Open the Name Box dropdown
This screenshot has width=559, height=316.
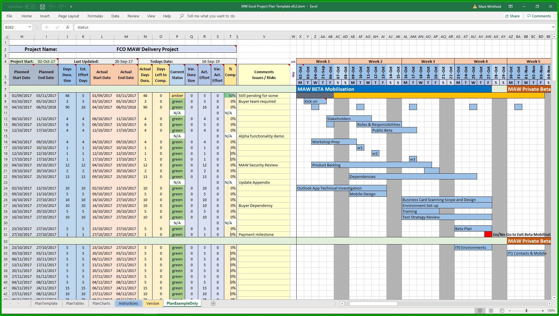tap(29, 27)
